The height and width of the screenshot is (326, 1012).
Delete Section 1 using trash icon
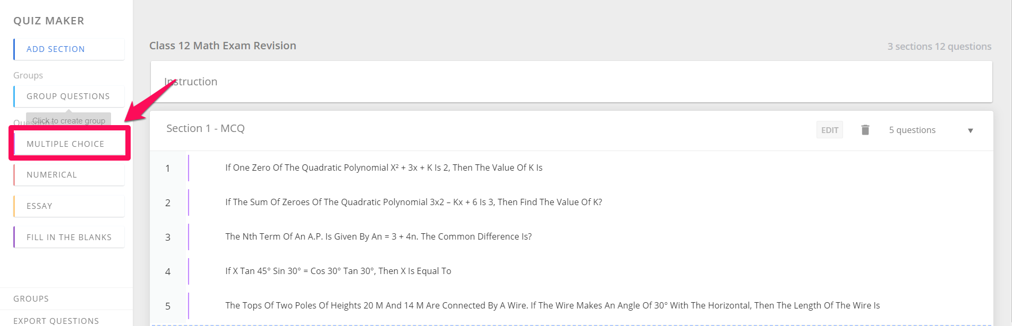[x=865, y=130]
